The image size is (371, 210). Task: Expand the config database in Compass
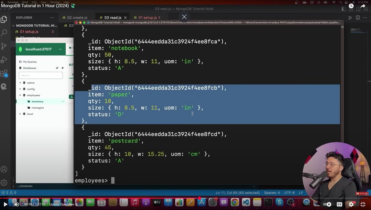pos(20,89)
